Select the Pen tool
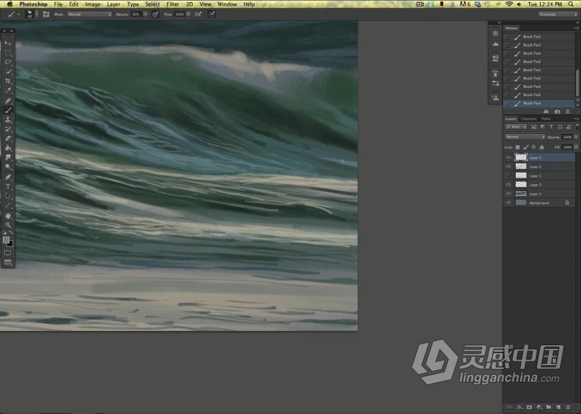This screenshot has height=414, width=581. (x=8, y=177)
